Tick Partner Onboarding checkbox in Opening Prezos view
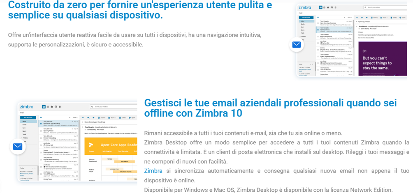The height and width of the screenshot is (195, 413). pyautogui.click(x=318, y=37)
